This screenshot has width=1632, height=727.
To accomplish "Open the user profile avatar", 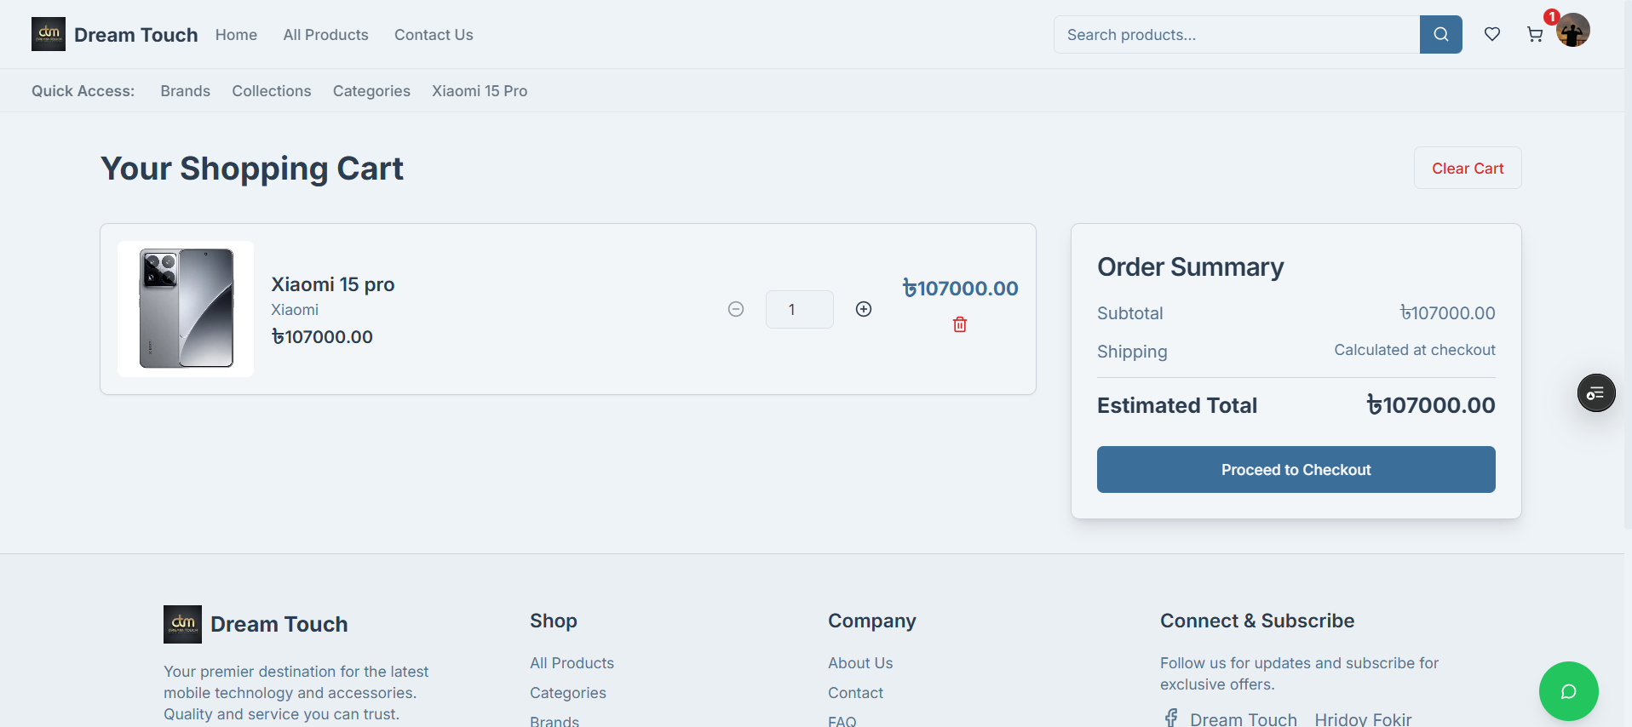I will 1573,30.
